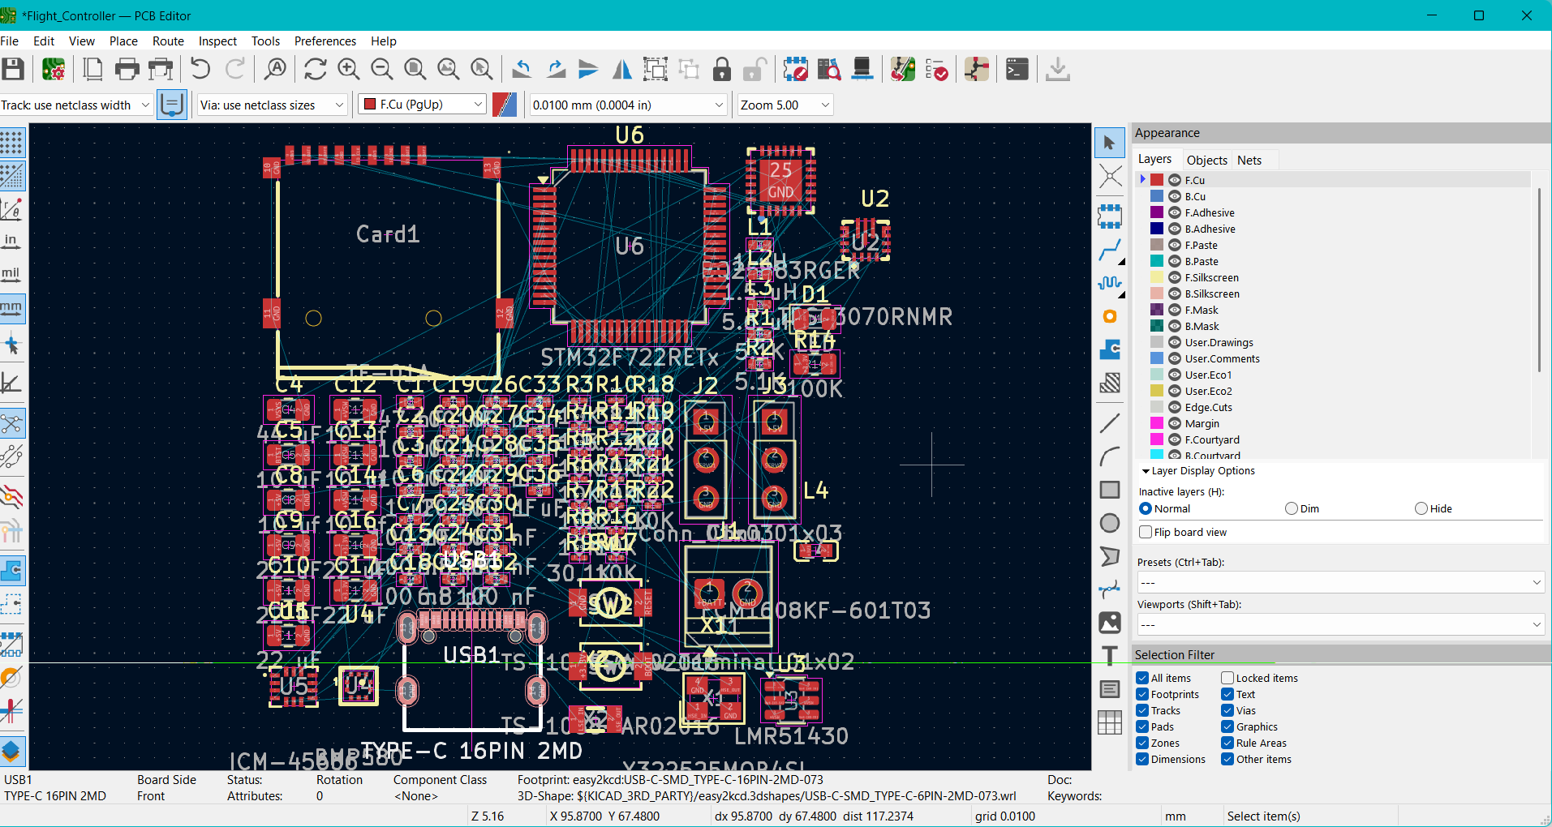Open the Zoom 5.00 dropdown

pos(785,105)
